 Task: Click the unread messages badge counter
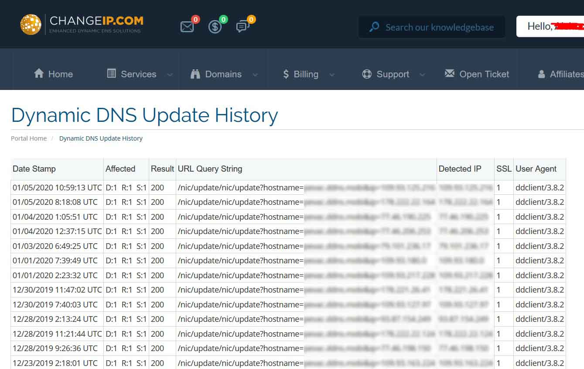pos(195,19)
